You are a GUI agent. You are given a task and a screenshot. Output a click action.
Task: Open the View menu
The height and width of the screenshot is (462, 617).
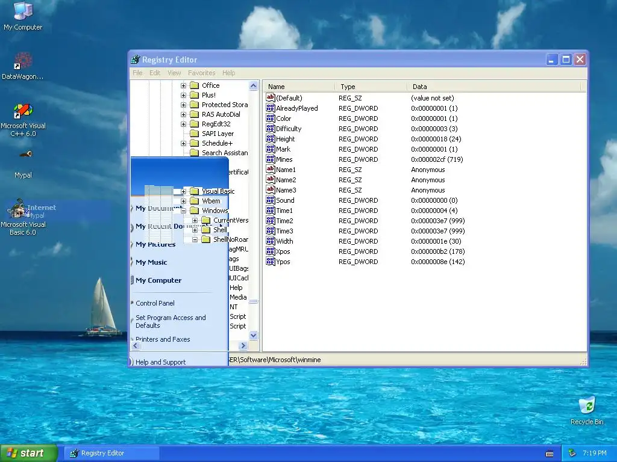tap(174, 73)
